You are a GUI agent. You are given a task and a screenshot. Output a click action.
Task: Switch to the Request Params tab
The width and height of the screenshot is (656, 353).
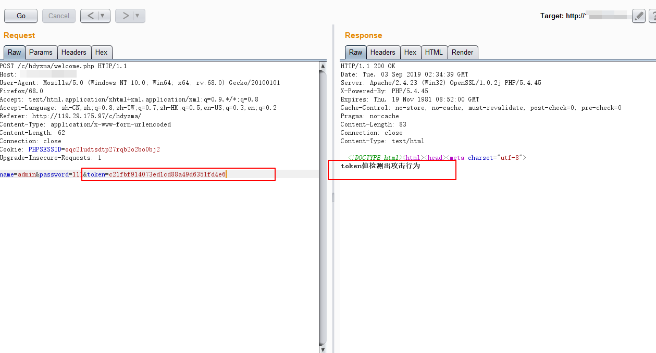click(x=41, y=52)
